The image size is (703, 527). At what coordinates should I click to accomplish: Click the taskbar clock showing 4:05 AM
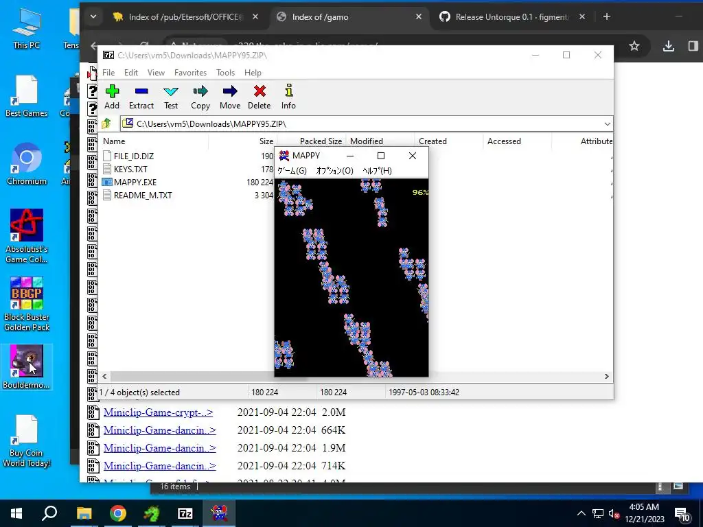click(x=644, y=513)
